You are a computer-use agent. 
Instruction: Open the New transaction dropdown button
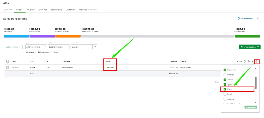click(x=250, y=47)
